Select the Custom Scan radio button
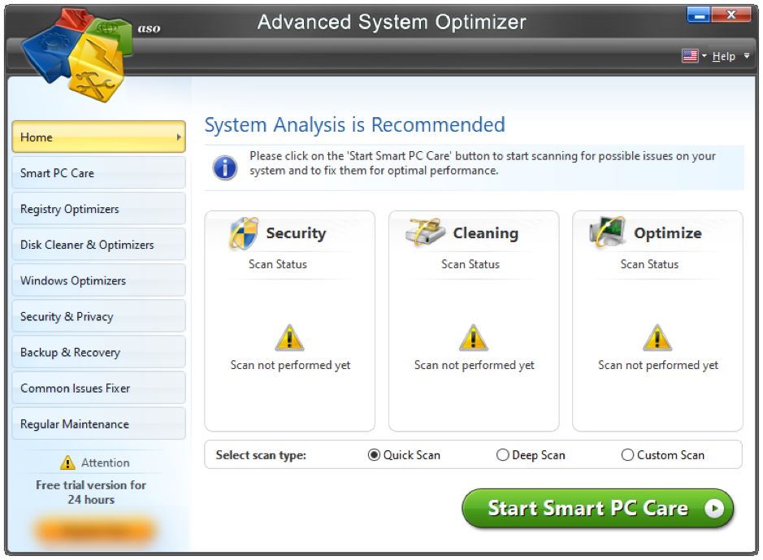Viewport: 763px width, 560px height. tap(628, 455)
